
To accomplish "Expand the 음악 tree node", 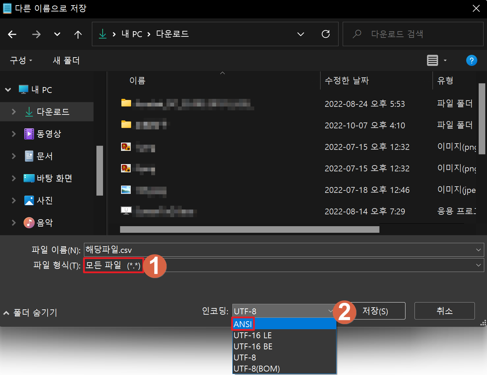I will (x=14, y=223).
